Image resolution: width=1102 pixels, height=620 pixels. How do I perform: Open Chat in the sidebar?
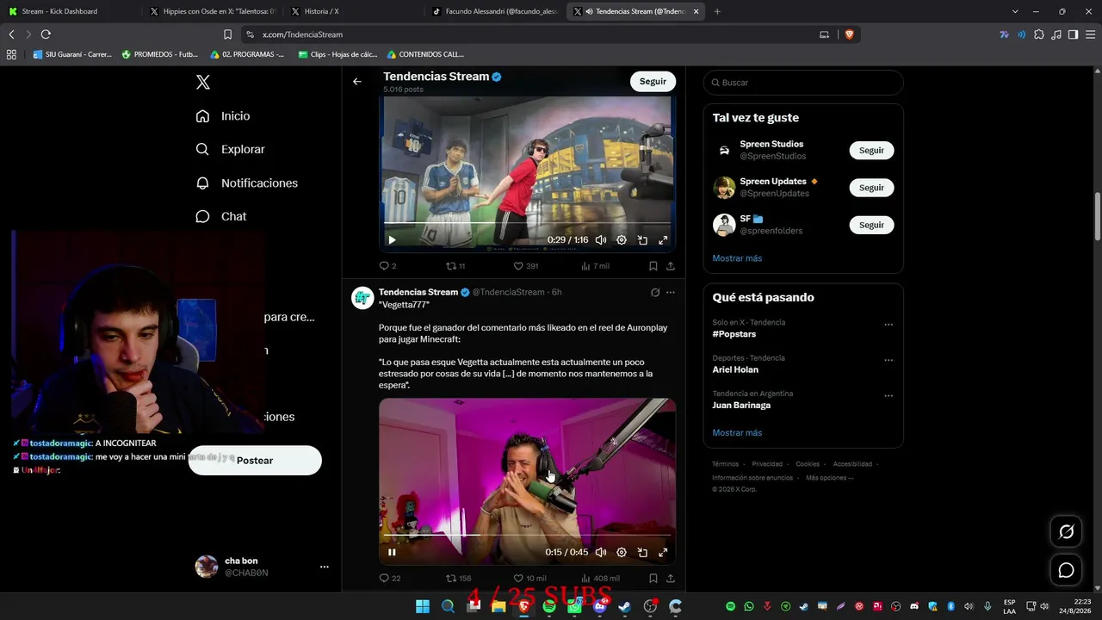point(221,217)
